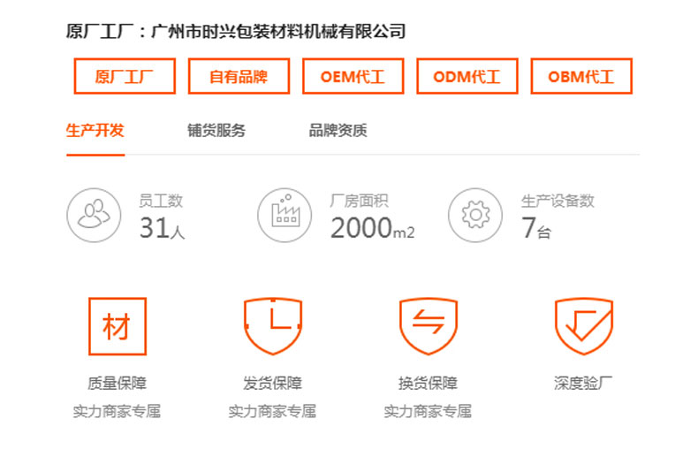Click the 质量保障 label
698x457 pixels.
point(118,383)
